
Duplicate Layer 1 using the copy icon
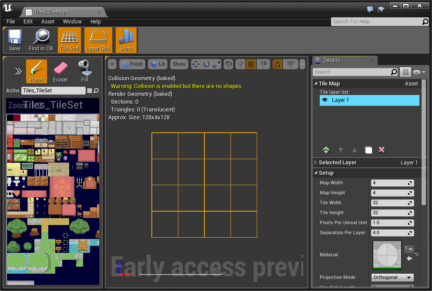368,150
